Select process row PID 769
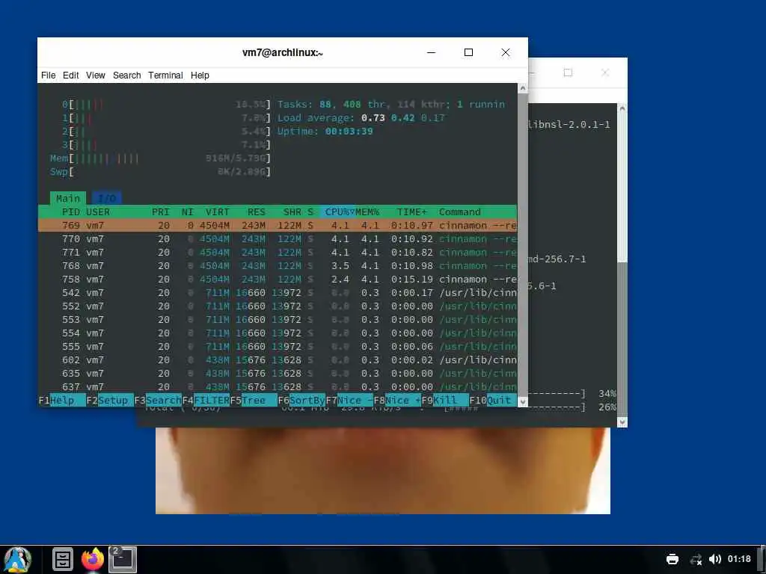The height and width of the screenshot is (574, 766). point(277,226)
